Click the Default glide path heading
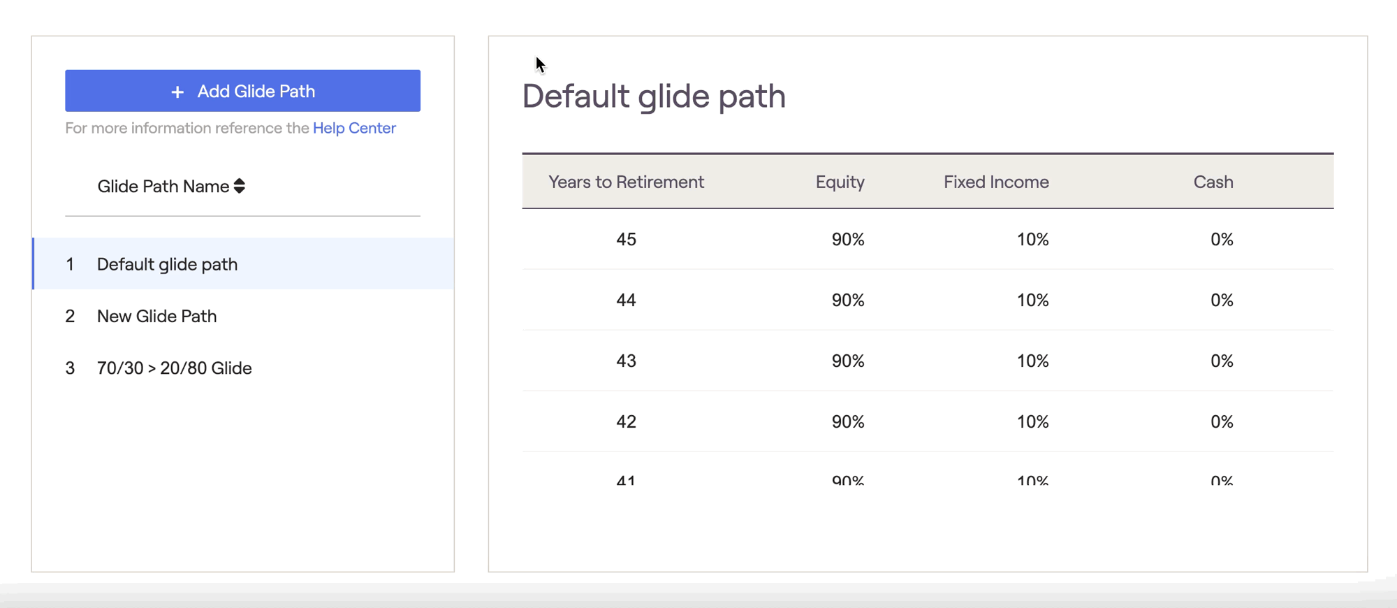This screenshot has height=608, width=1397. (x=654, y=96)
